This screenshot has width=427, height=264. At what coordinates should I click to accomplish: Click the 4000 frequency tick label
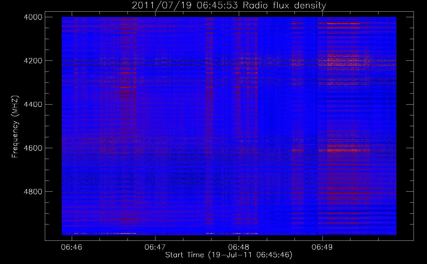tap(33, 17)
